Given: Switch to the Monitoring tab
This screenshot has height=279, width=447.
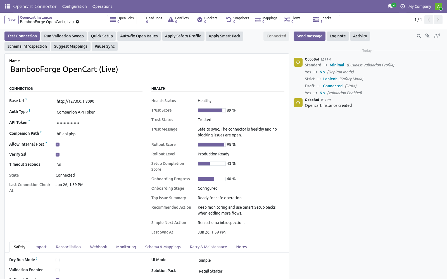Looking at the screenshot, I should coord(126,247).
